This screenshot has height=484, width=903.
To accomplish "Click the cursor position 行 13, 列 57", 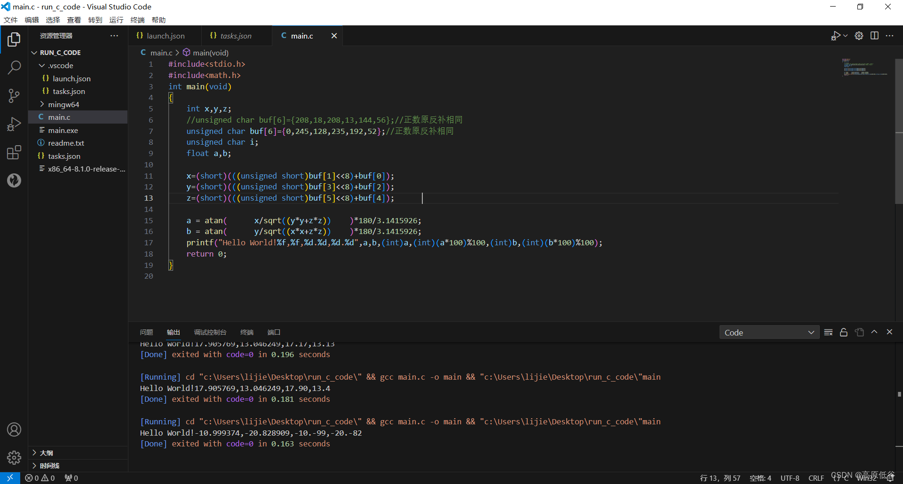I will (x=720, y=478).
